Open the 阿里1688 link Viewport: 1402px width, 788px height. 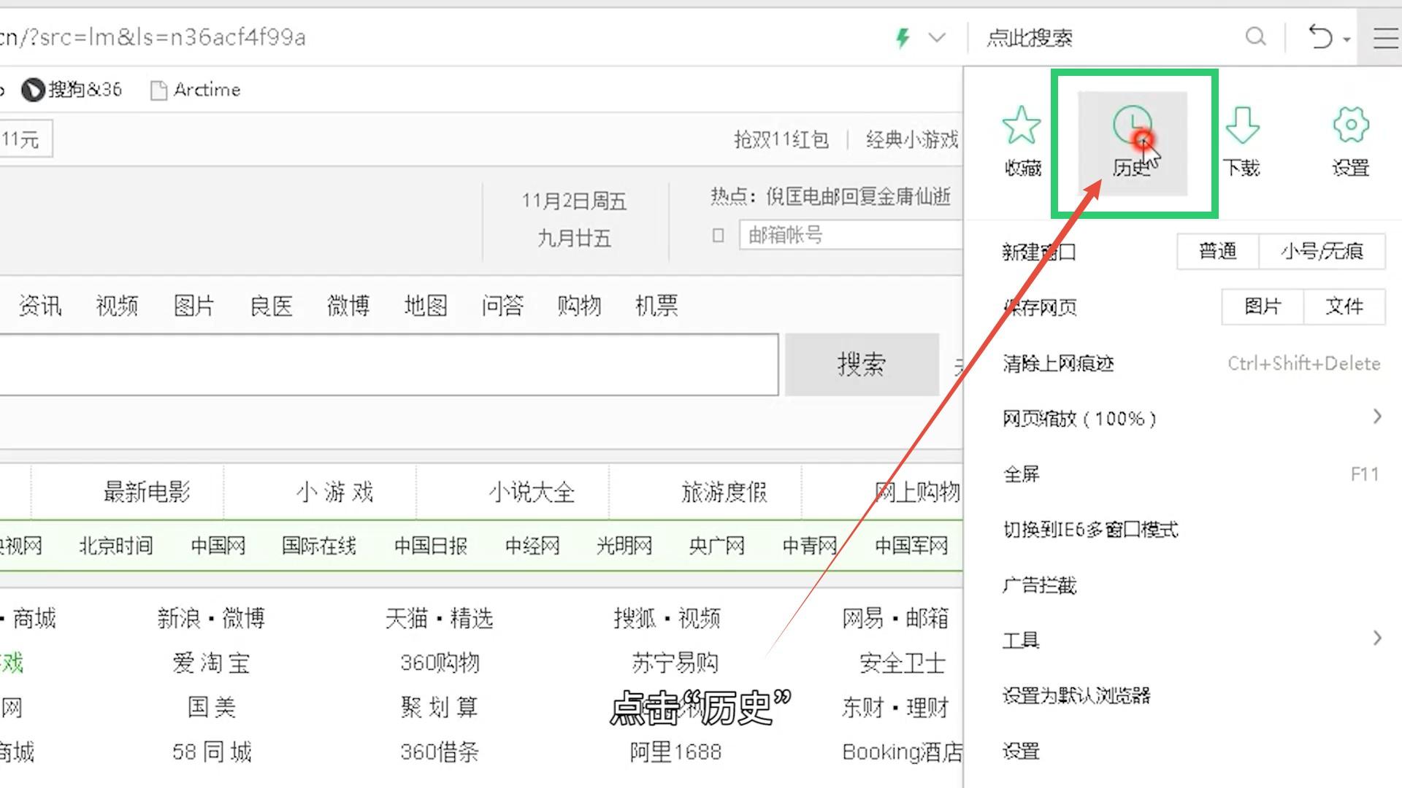pyautogui.click(x=675, y=752)
